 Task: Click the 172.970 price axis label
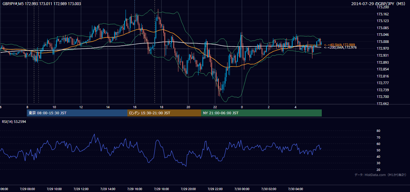coord(382,48)
